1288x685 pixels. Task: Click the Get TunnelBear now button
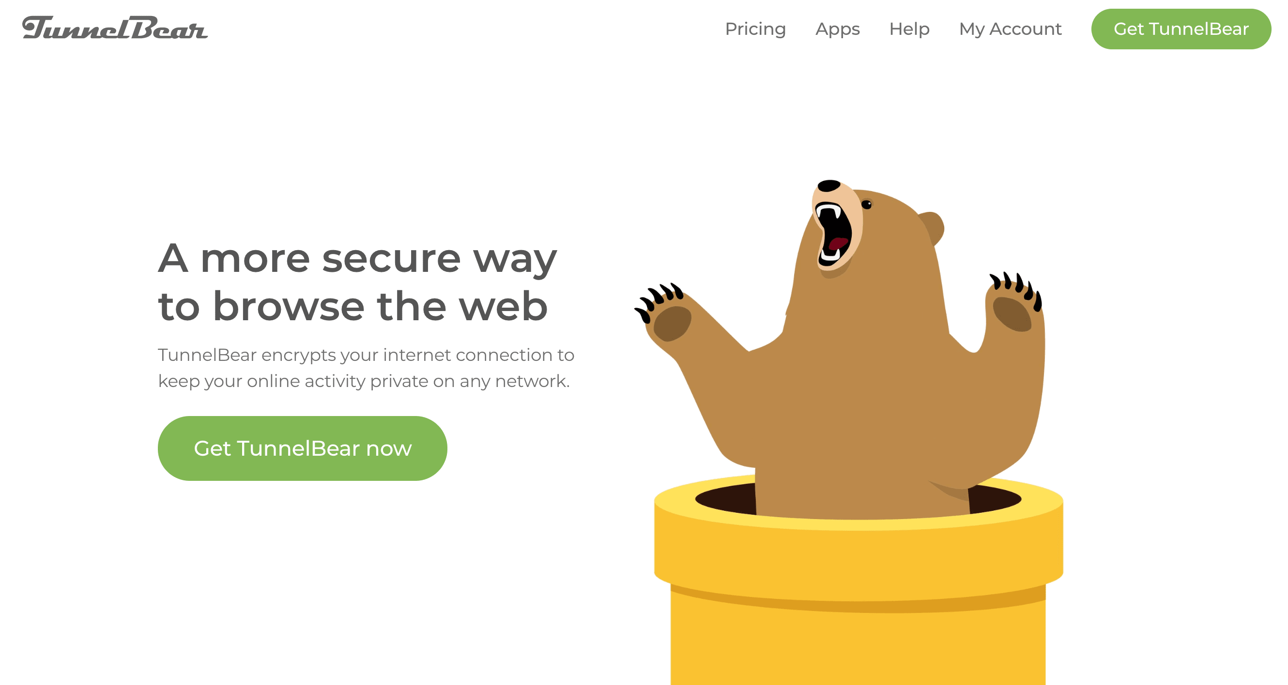pos(303,448)
